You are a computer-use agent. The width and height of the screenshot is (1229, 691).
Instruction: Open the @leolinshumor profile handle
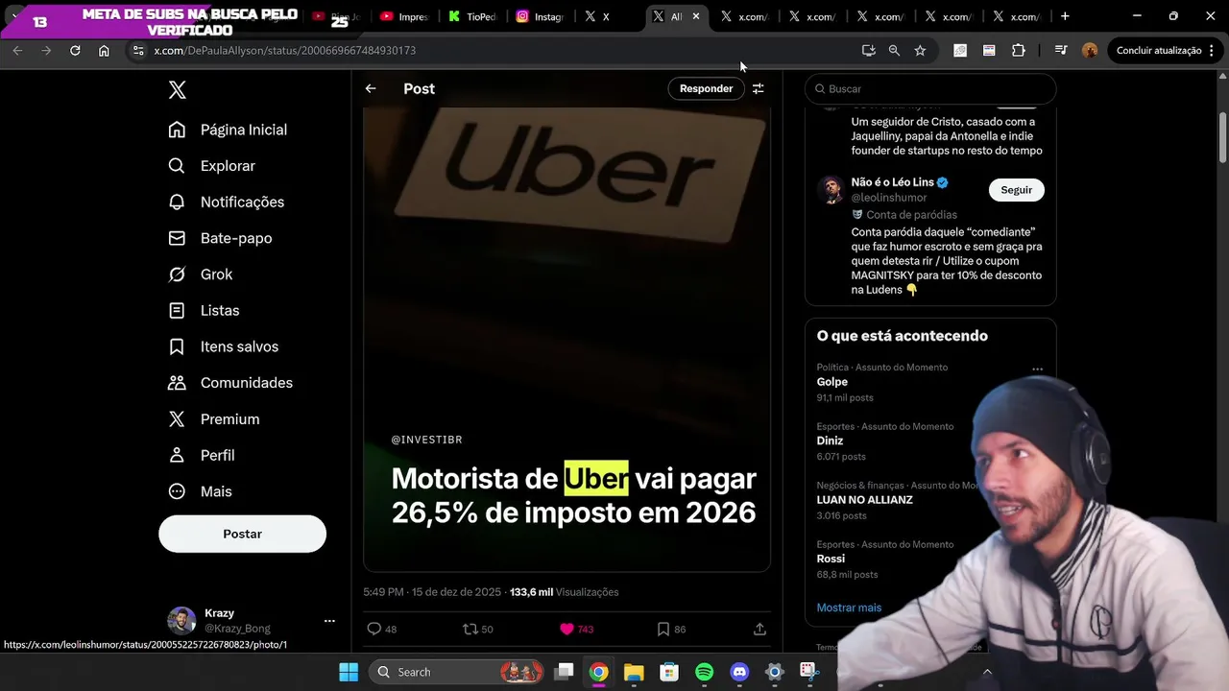(x=889, y=198)
